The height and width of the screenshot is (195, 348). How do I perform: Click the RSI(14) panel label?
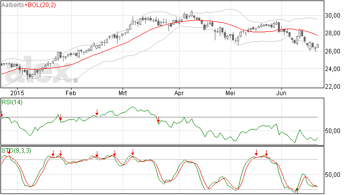pos(12,102)
